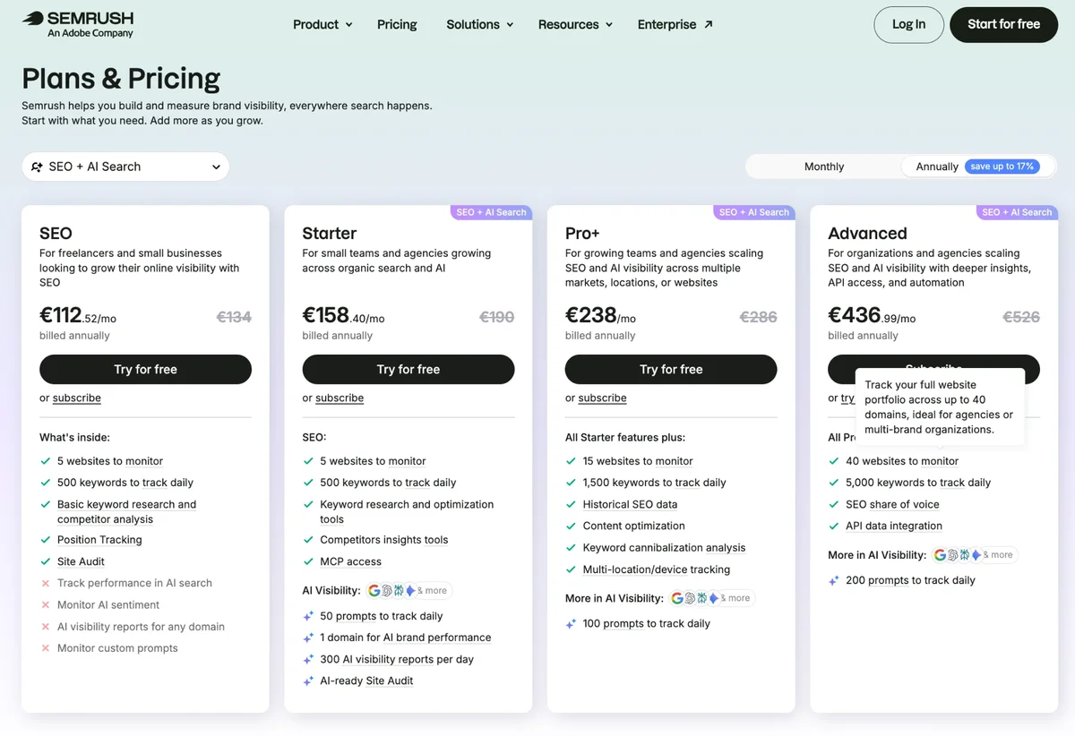1075x736 pixels.
Task: Click the Position Tracking feature
Action: [x=99, y=540]
